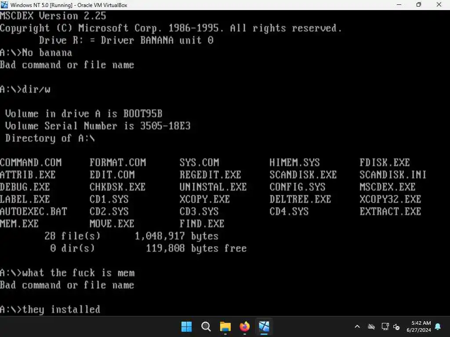Click the 'they installed' prompt line
Viewport: 450px width, 337px height.
50,309
